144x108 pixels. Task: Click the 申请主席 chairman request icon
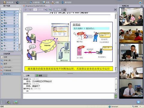tap(4, 2)
